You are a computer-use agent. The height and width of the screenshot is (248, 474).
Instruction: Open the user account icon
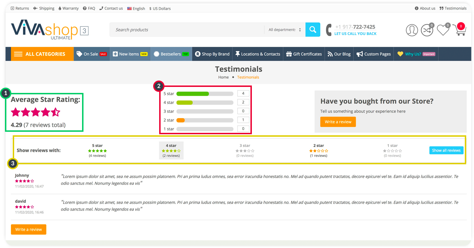[412, 30]
